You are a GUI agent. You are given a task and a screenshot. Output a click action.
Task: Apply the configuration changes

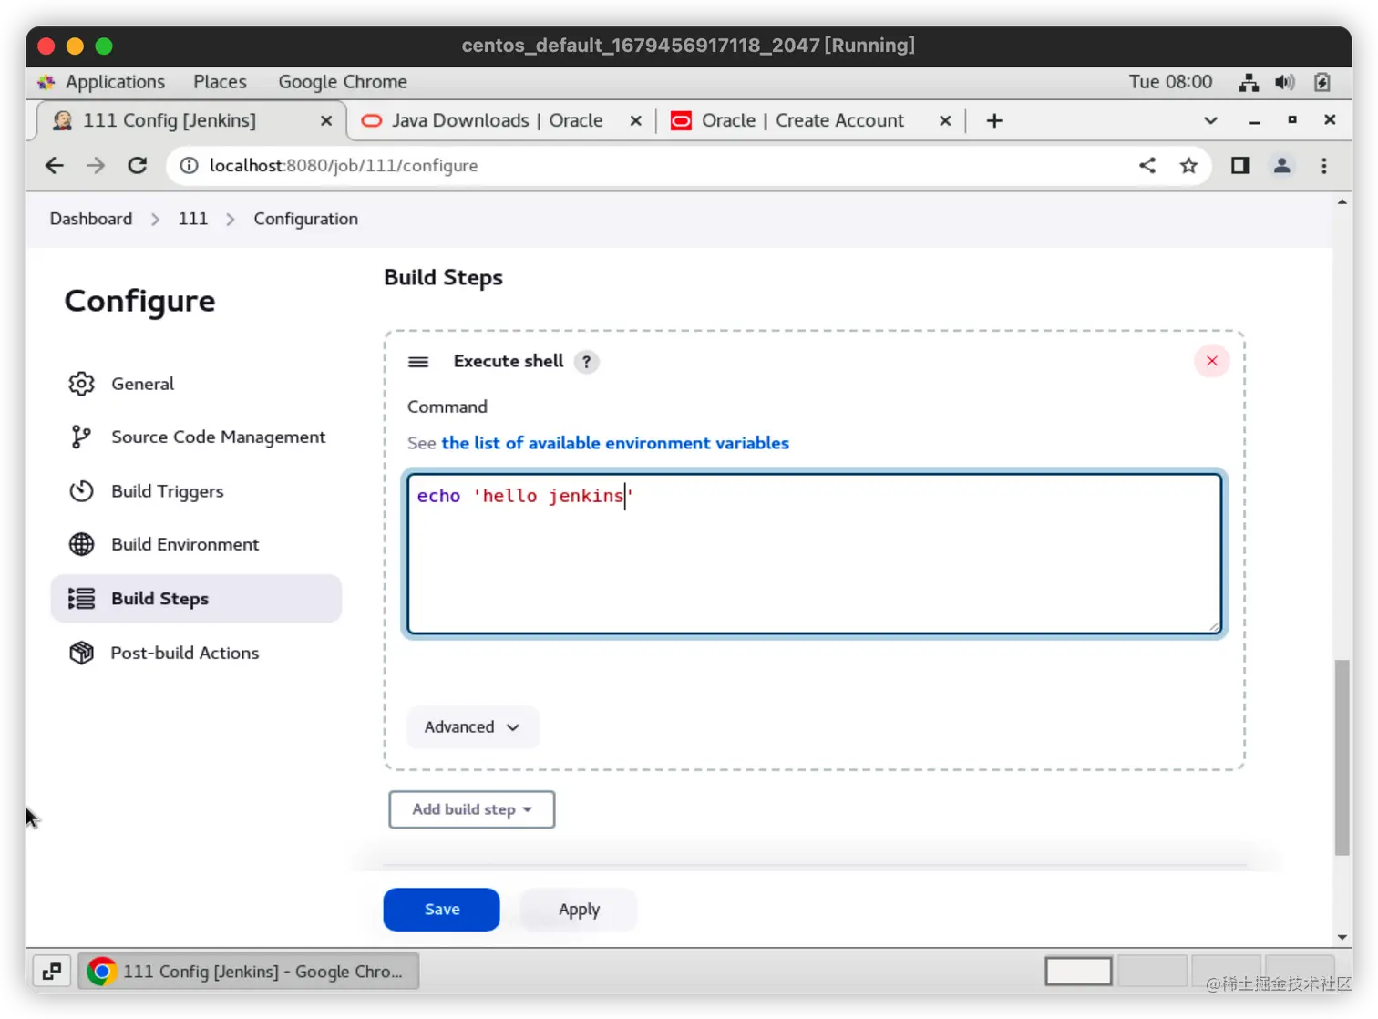coord(579,910)
